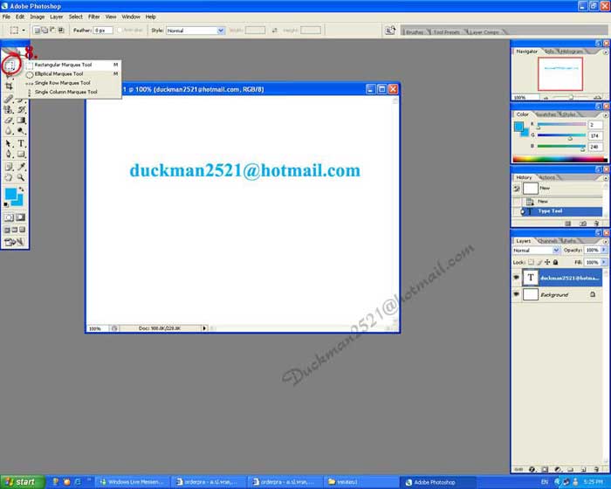Select the Eyedropper tool
The height and width of the screenshot is (489, 611).
coord(22,167)
